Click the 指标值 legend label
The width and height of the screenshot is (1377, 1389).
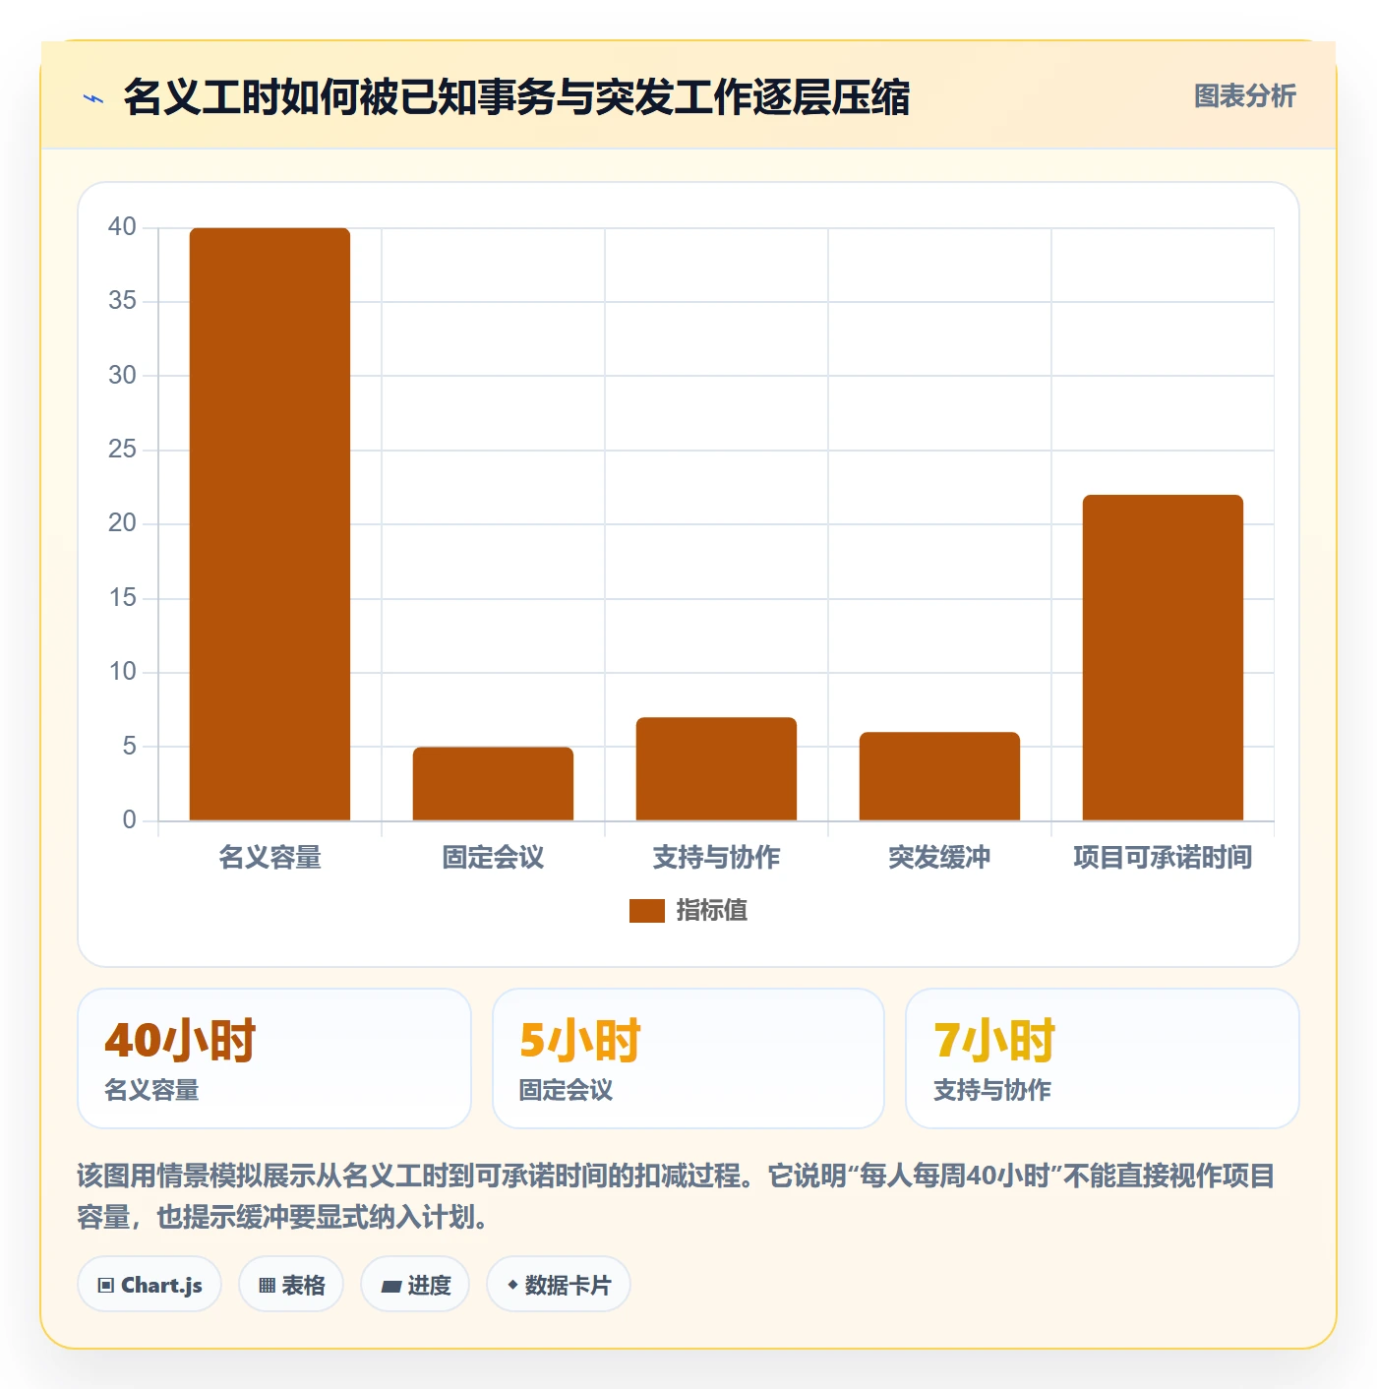(x=712, y=911)
